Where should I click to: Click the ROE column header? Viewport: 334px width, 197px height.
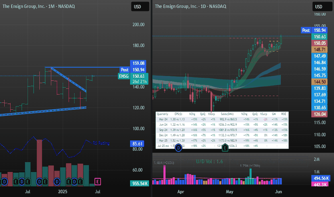283,114
